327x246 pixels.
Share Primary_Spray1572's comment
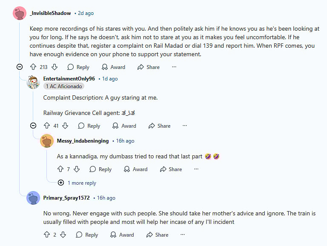tap(157, 235)
